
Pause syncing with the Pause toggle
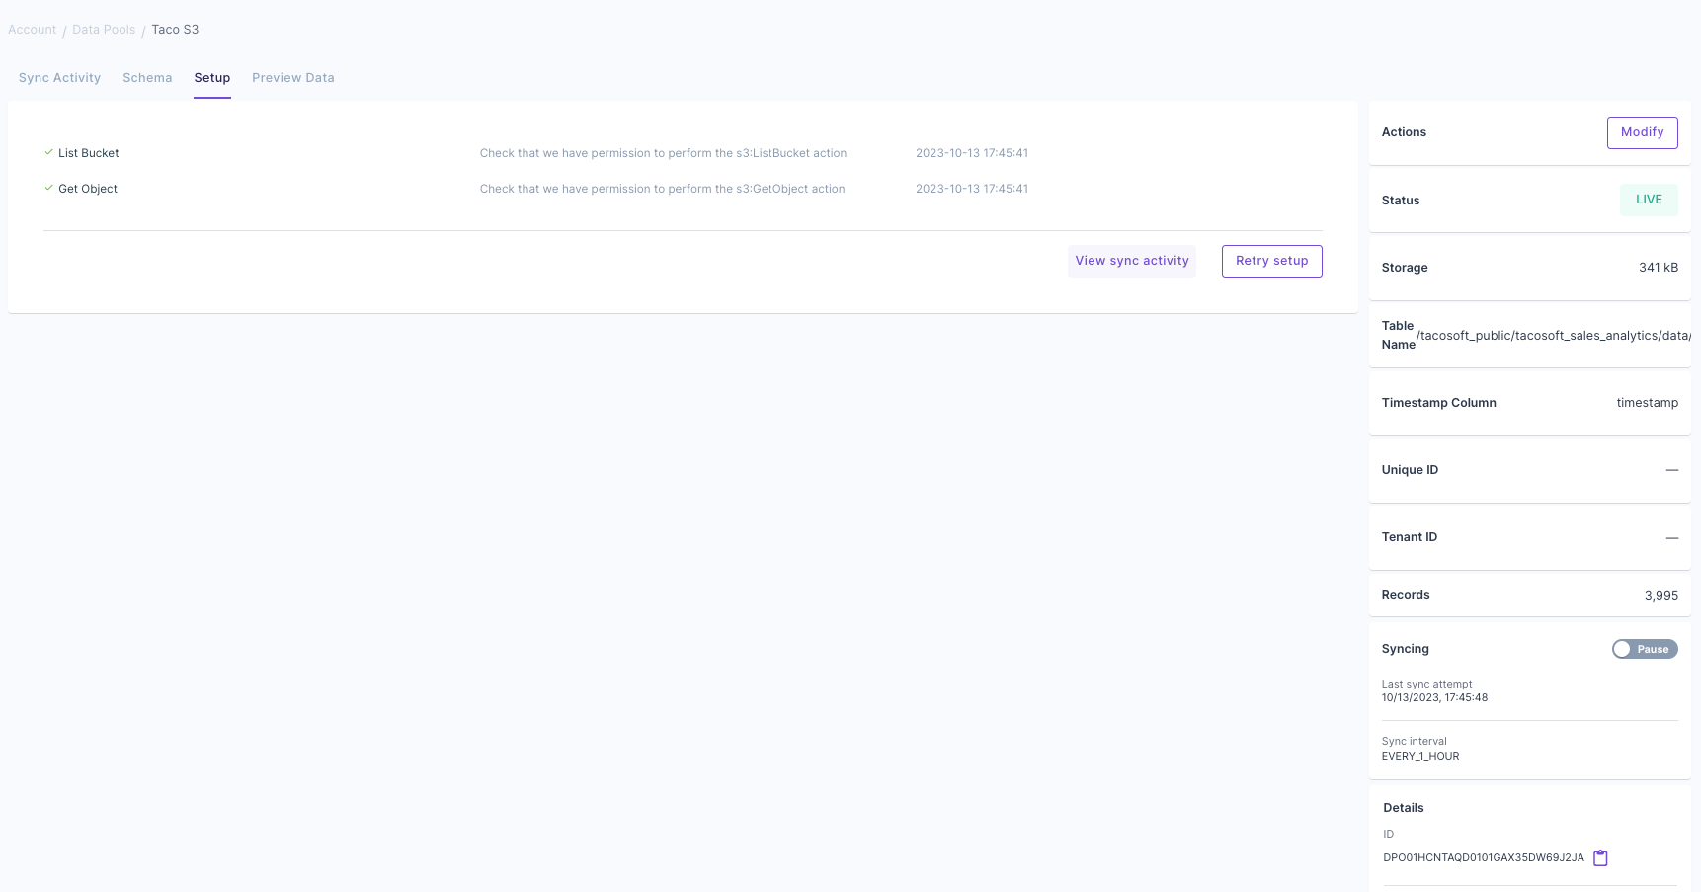point(1644,649)
